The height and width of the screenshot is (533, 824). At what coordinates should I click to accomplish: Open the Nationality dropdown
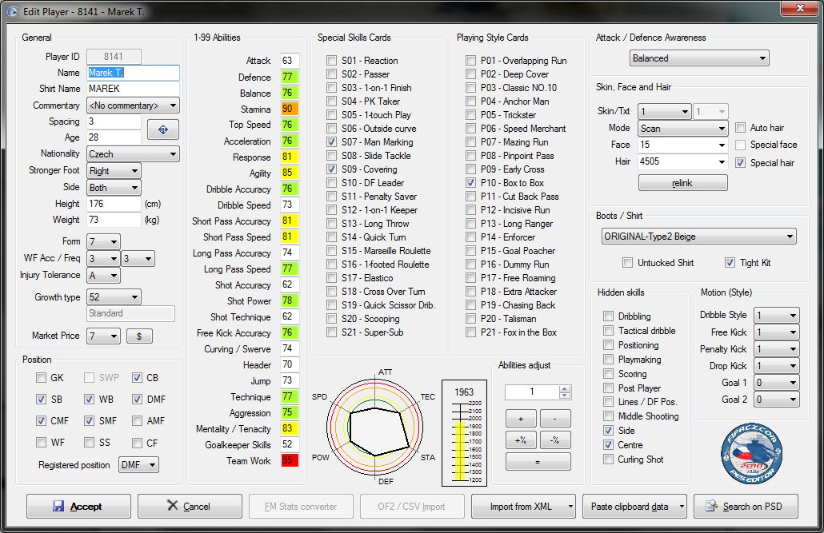click(x=133, y=154)
